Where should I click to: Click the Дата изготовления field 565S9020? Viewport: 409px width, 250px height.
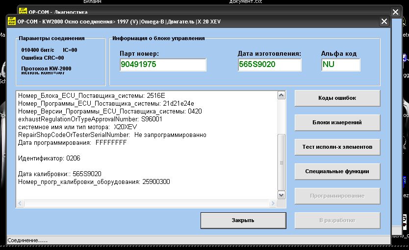(270, 65)
